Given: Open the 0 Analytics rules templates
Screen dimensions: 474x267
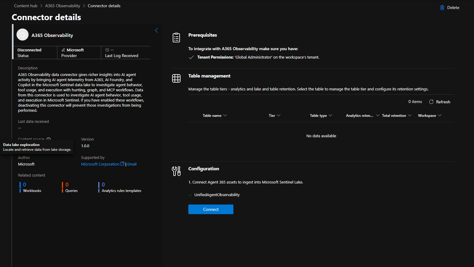Looking at the screenshot, I should [120, 187].
